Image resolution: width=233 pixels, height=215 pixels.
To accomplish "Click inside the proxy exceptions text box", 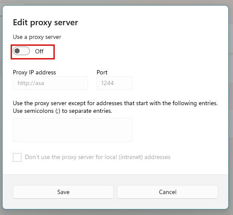I will 73,130.
